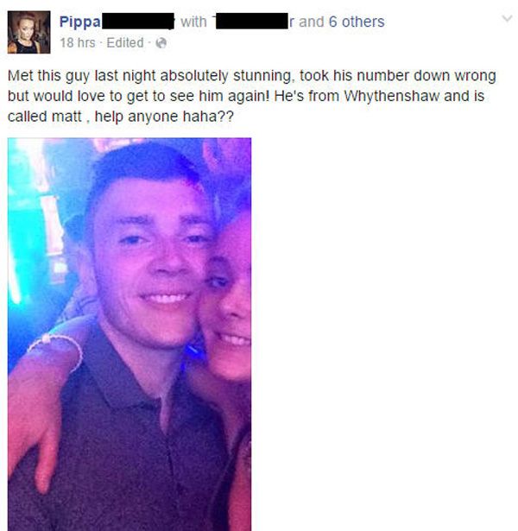Click the word "with" in the header

point(193,22)
